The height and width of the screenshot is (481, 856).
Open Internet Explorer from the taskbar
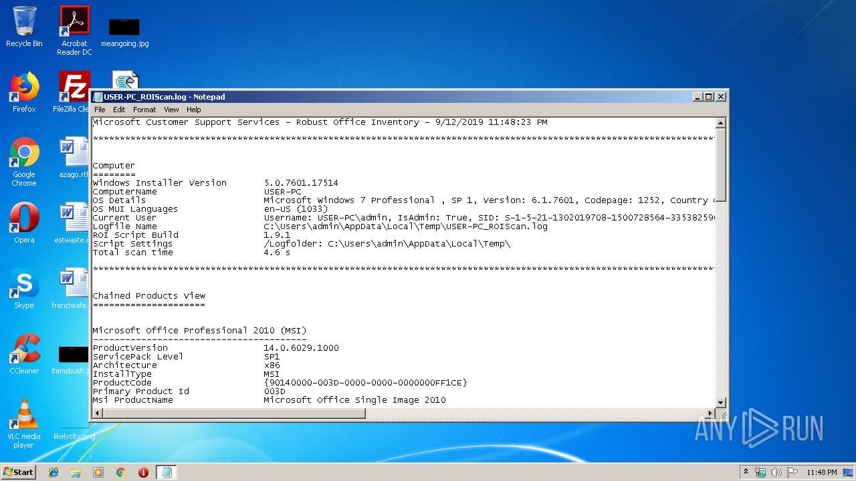click(x=53, y=472)
